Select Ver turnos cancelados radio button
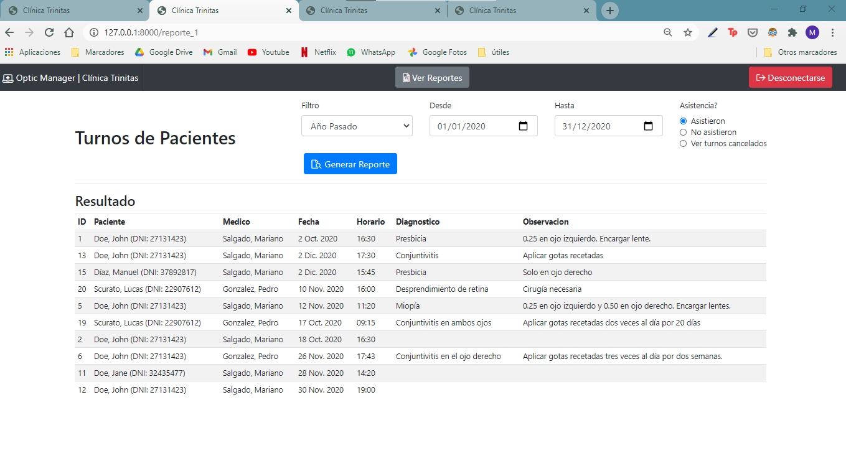Viewport: 846px width, 453px height. 683,143
